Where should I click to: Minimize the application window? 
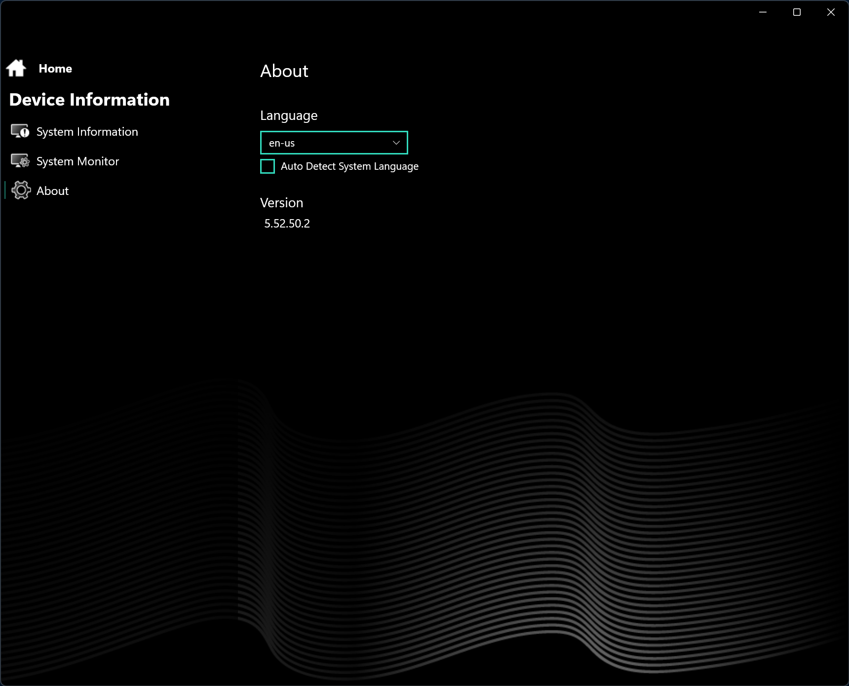click(763, 12)
